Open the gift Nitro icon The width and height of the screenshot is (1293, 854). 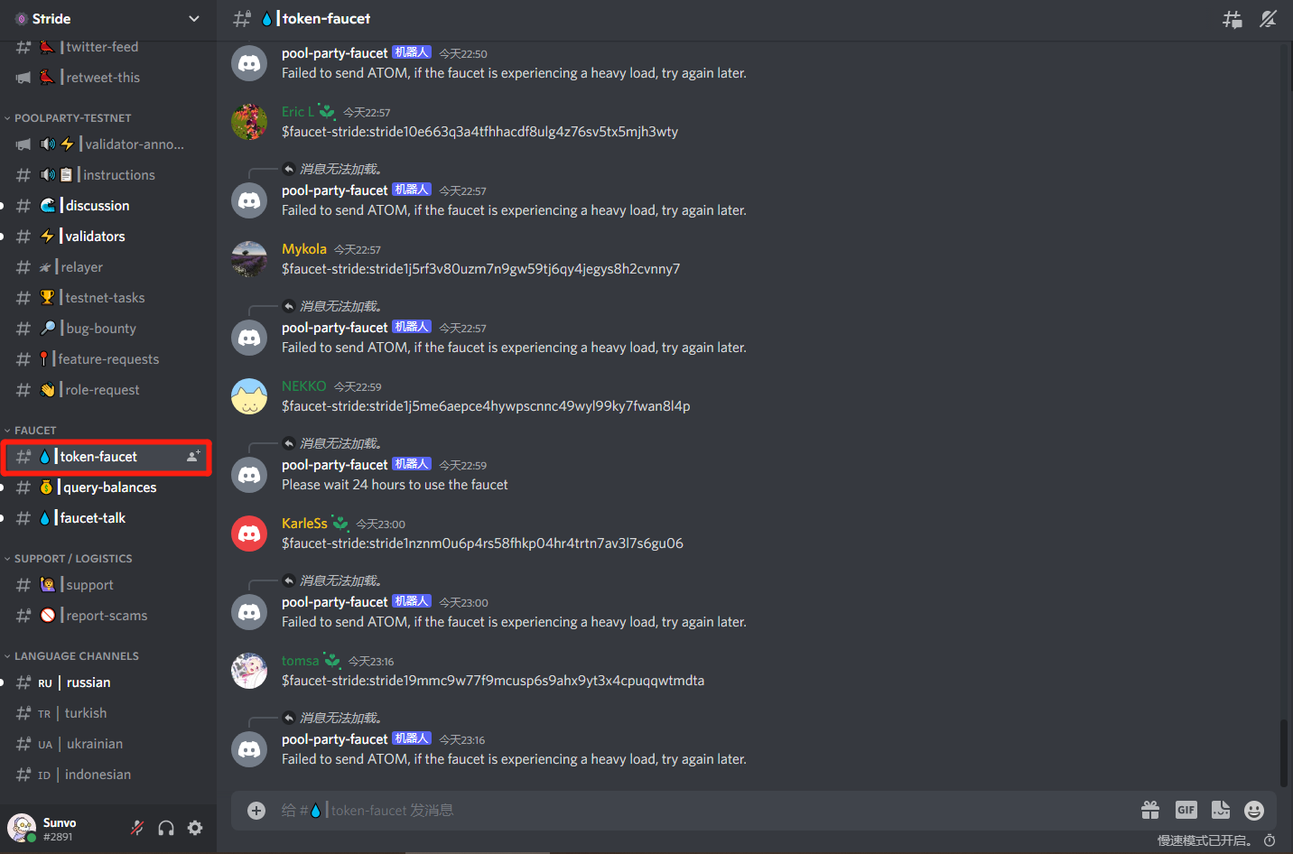[x=1150, y=810]
